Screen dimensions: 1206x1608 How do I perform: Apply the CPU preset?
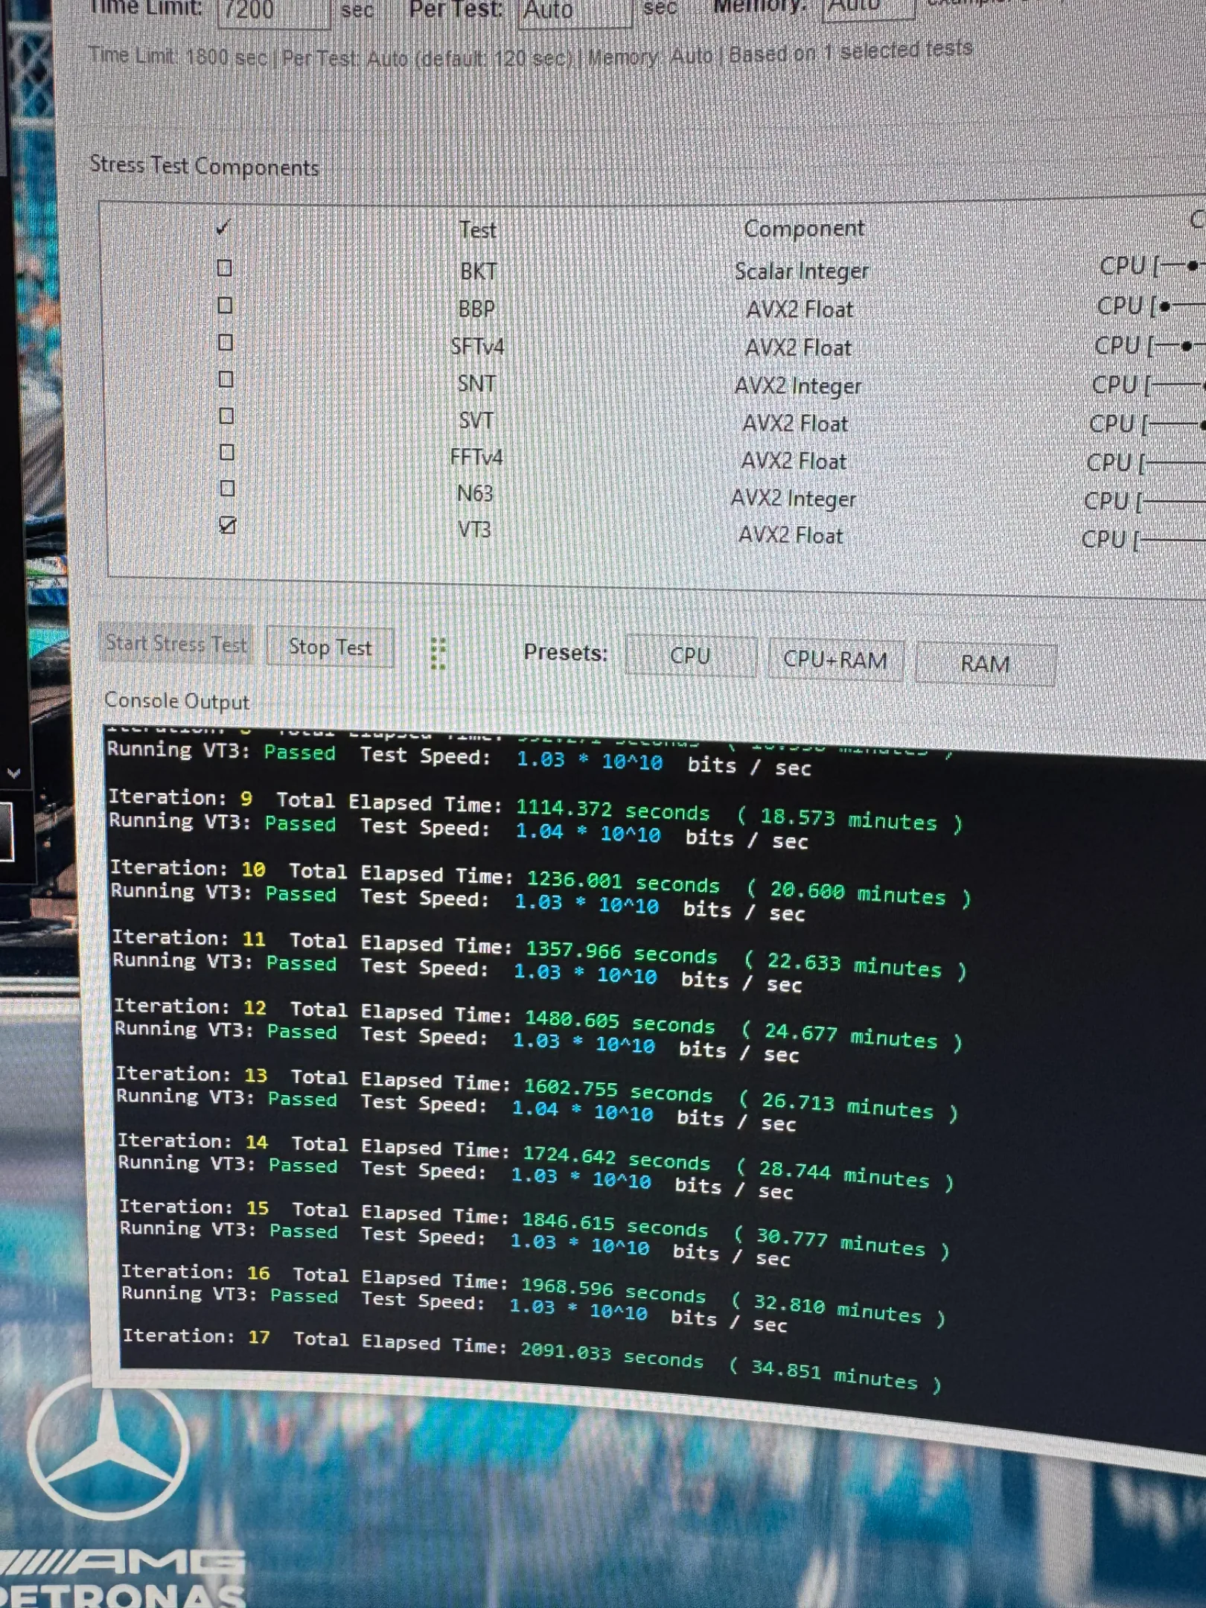point(690,656)
